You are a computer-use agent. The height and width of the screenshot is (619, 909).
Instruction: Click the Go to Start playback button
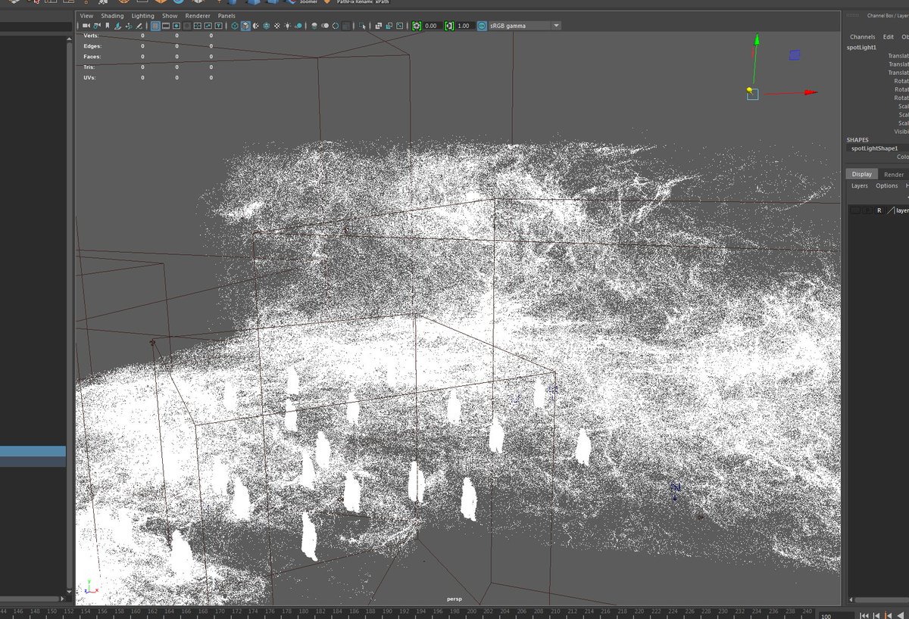864,615
